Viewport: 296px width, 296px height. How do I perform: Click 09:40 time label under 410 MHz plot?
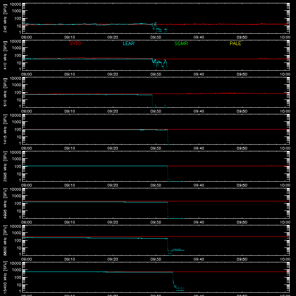199,74
